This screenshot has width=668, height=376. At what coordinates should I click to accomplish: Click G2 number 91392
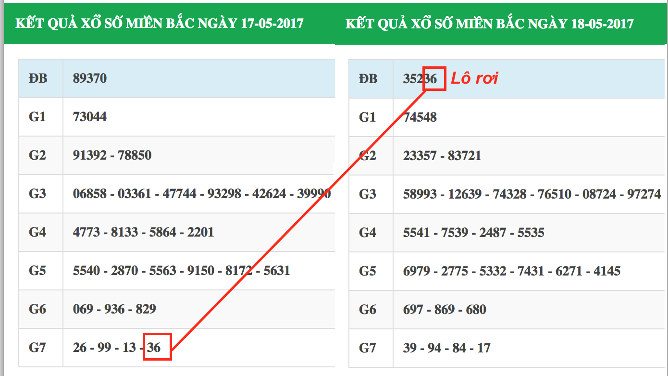coord(90,155)
